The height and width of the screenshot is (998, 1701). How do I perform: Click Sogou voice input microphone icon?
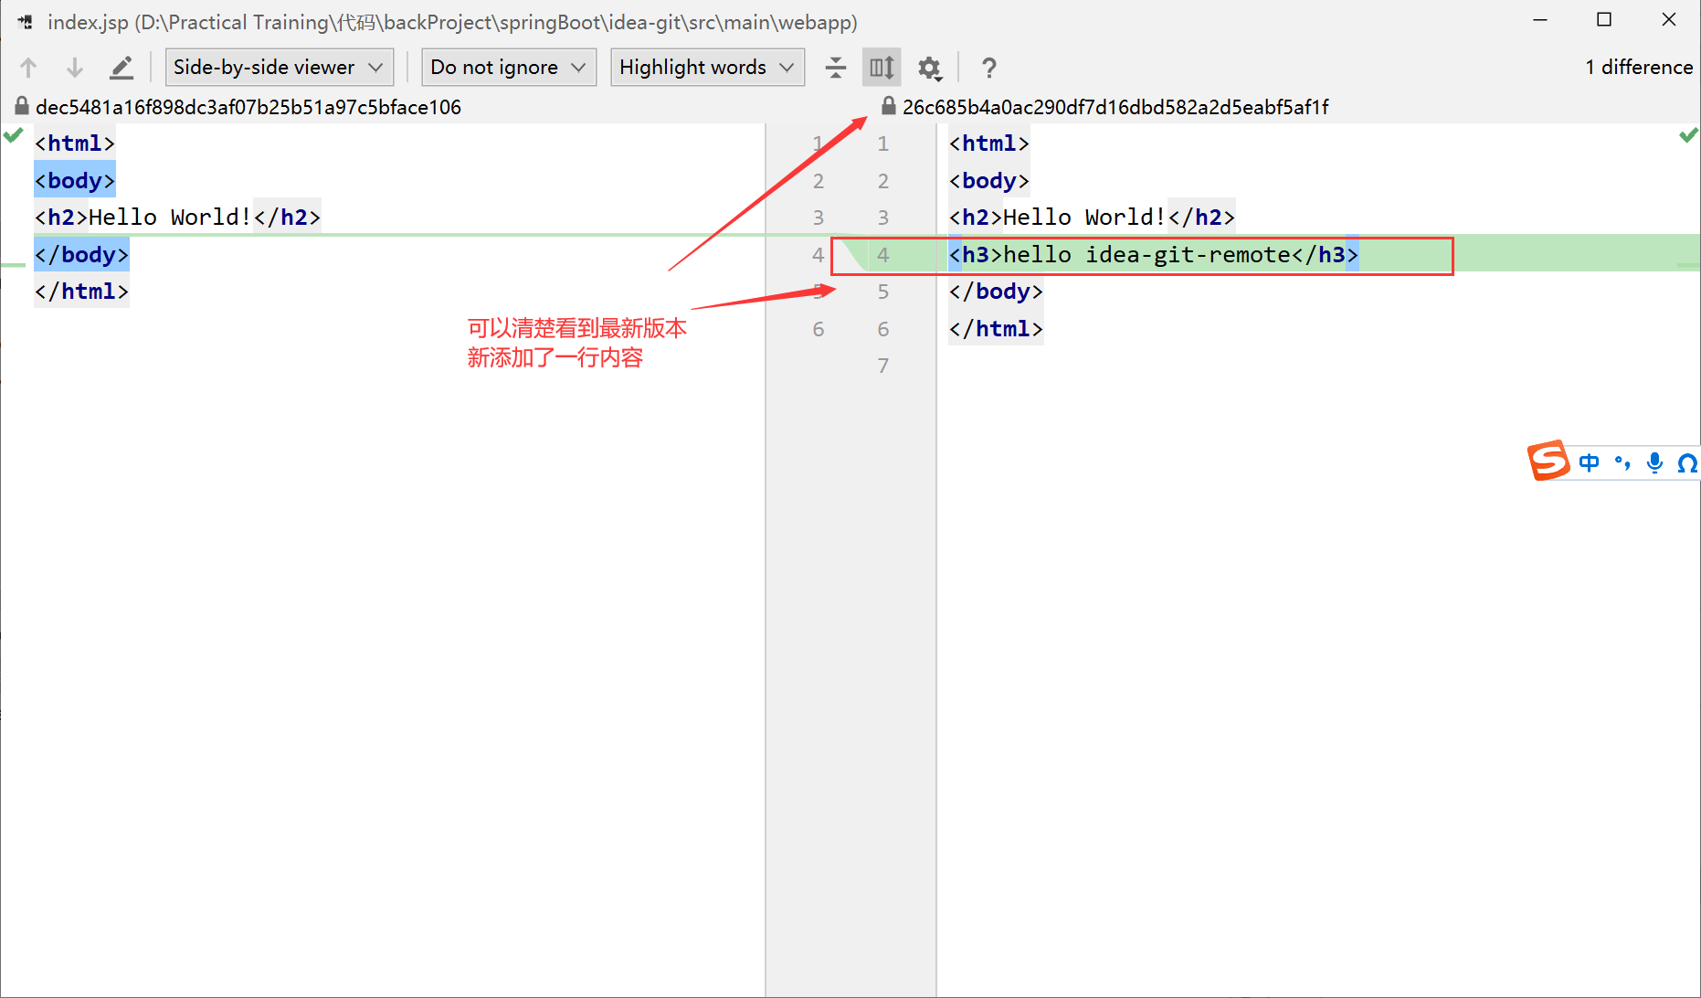1654,462
